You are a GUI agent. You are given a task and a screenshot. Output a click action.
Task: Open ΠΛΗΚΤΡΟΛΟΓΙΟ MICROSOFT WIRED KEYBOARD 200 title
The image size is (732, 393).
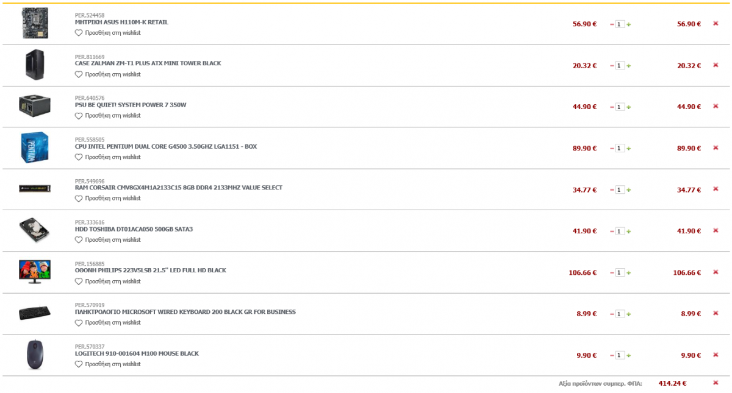point(185,312)
